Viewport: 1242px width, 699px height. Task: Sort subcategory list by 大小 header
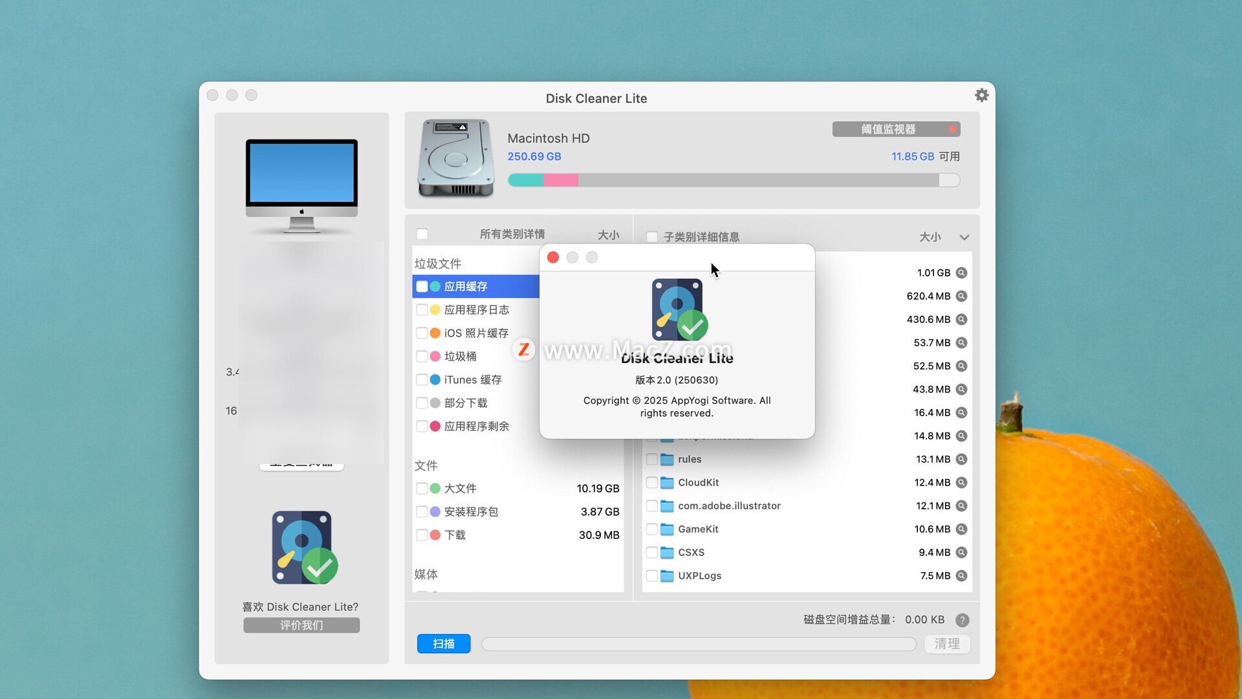(x=930, y=238)
